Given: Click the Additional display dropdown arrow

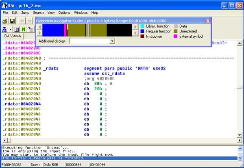Looking at the screenshot, I should [112, 41].
